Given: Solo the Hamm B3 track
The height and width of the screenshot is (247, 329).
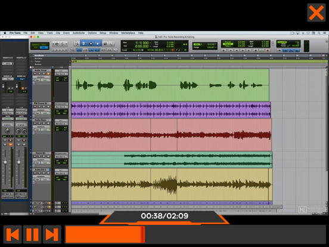Looking at the screenshot, I should [44, 156].
